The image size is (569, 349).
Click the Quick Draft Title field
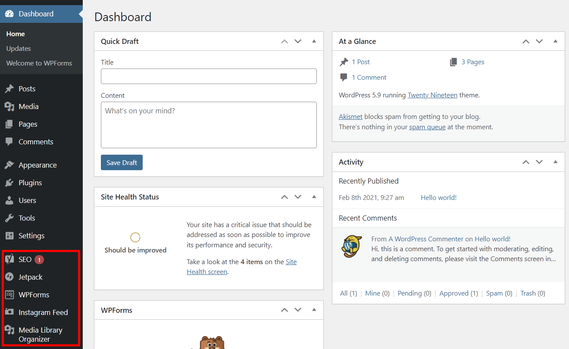(209, 76)
